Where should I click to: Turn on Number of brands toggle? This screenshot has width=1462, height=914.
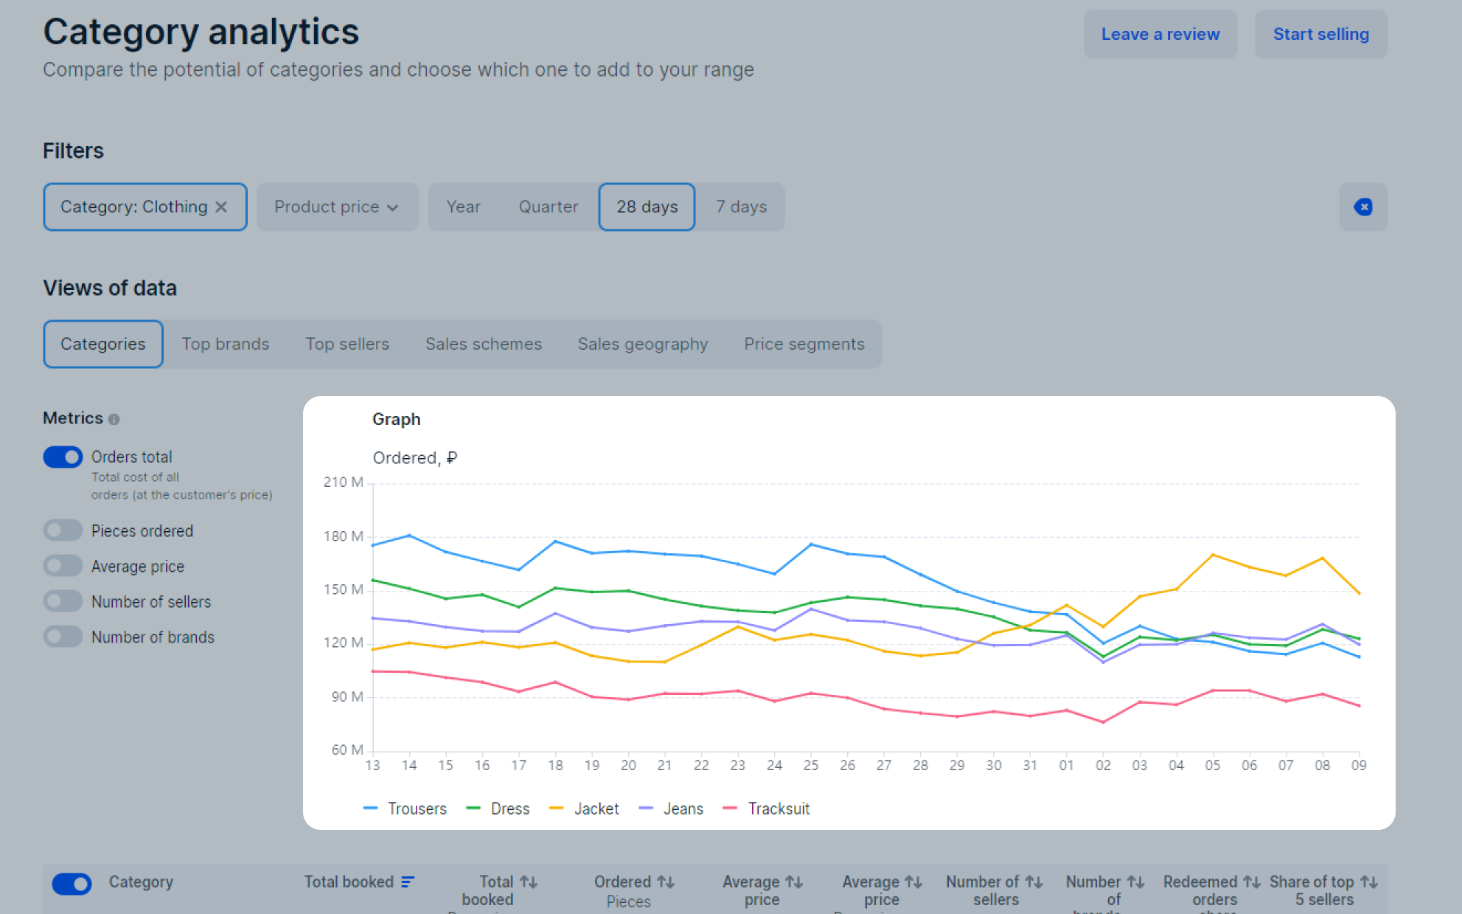pyautogui.click(x=63, y=637)
